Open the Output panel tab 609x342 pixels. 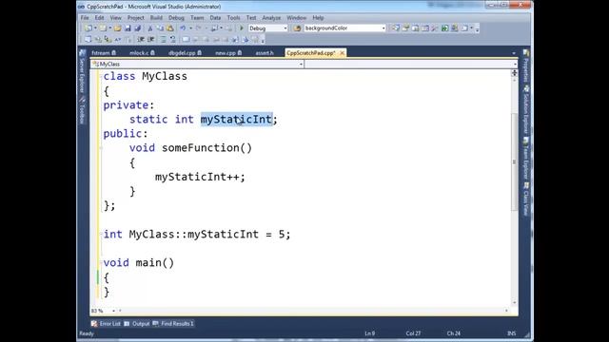click(137, 324)
